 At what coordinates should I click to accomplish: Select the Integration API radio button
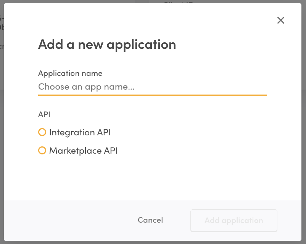pyautogui.click(x=42, y=132)
